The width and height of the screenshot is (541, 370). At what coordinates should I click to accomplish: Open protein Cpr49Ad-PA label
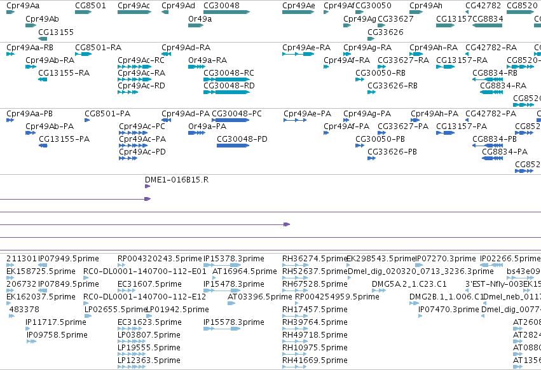[x=186, y=114]
